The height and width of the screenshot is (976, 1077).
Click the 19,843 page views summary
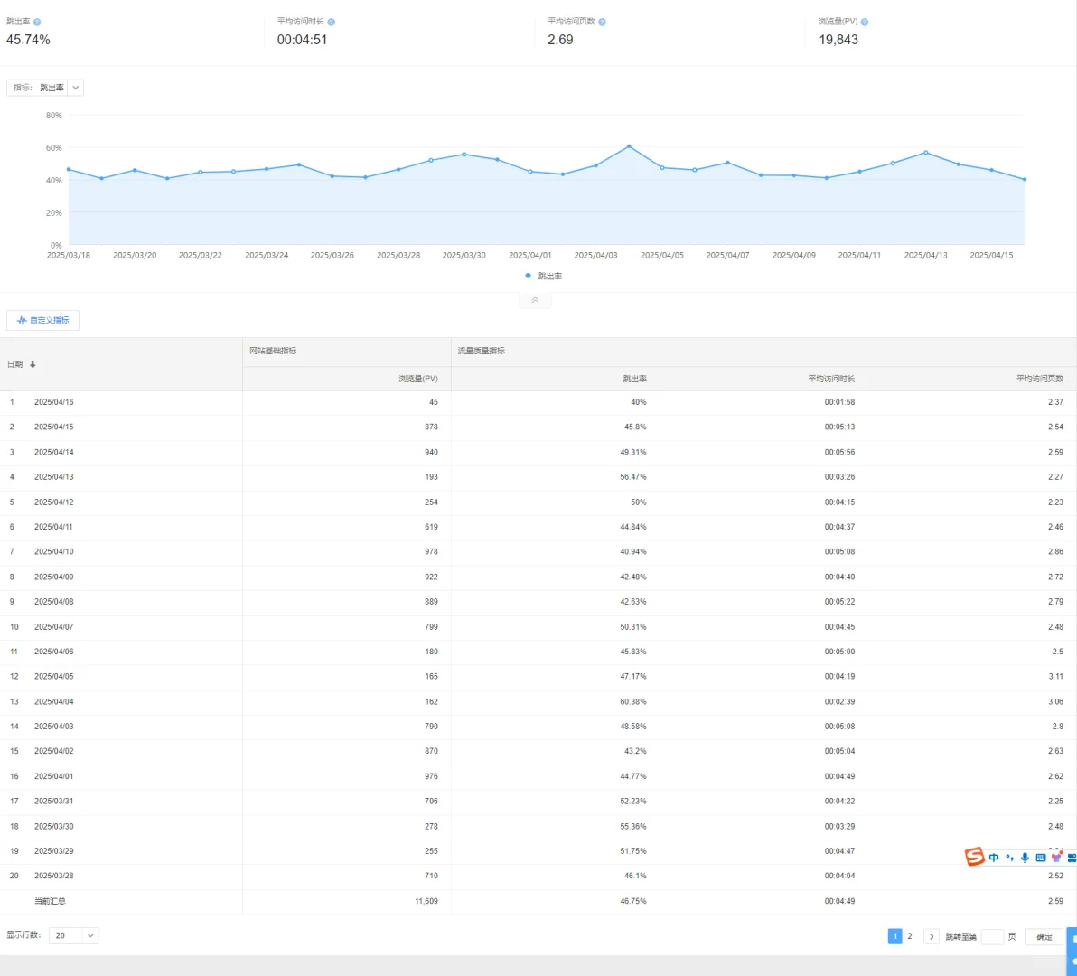(x=838, y=40)
